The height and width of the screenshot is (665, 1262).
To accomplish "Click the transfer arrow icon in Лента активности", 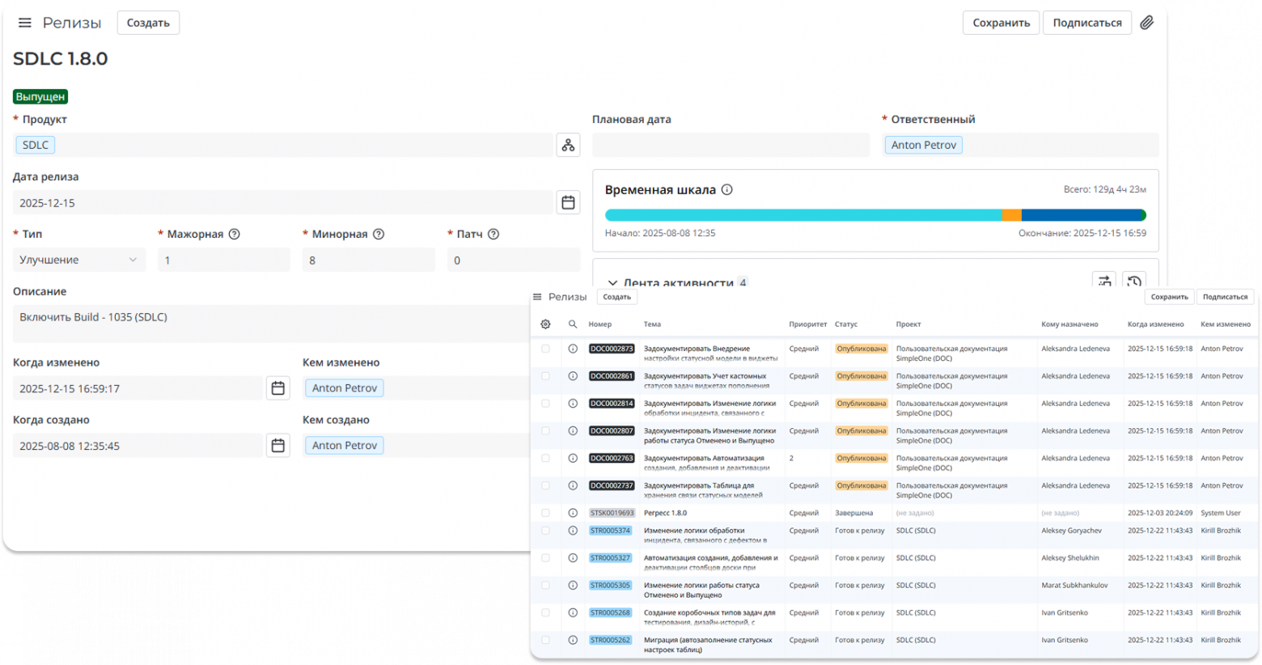I will (1104, 281).
